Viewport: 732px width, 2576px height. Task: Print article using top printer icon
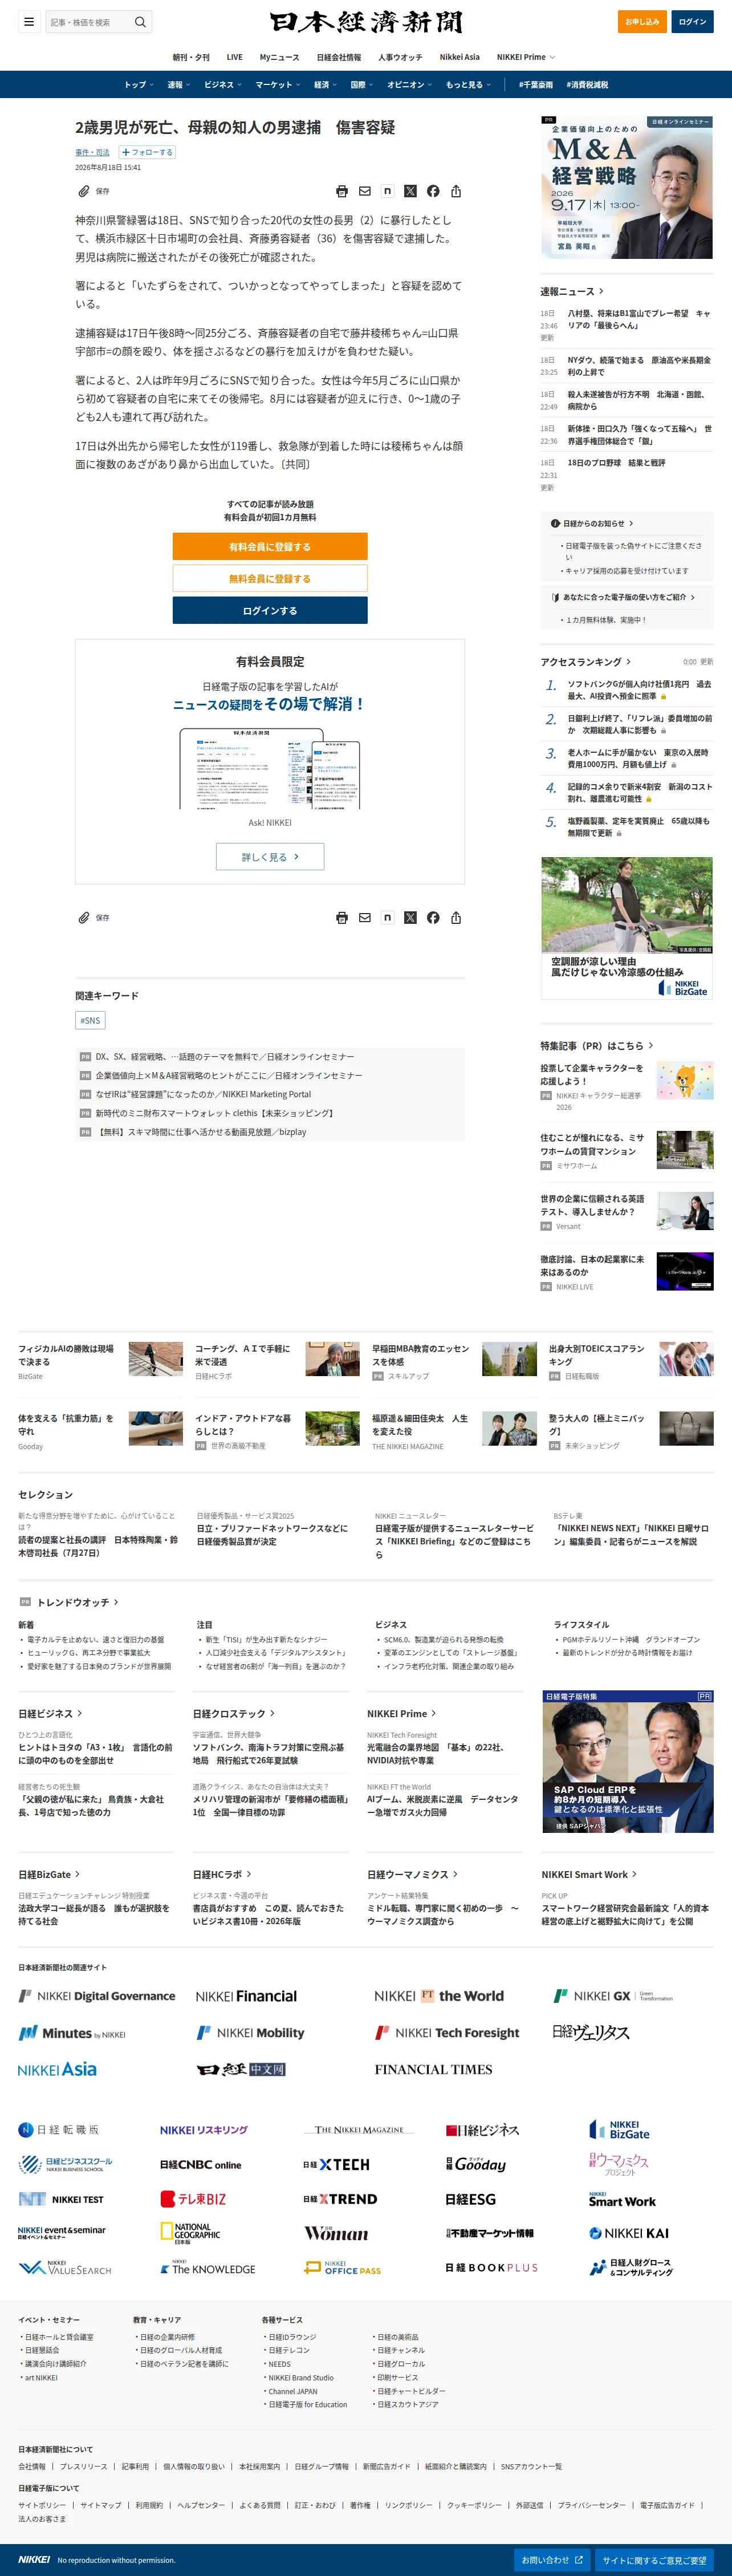(x=342, y=191)
